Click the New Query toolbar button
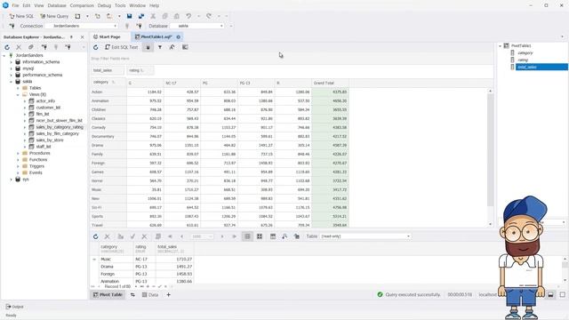569x320 pixels. tap(54, 16)
